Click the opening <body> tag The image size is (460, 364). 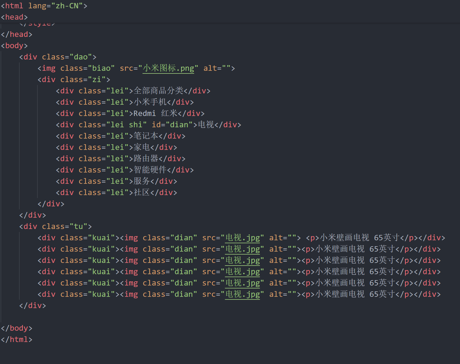[14, 45]
